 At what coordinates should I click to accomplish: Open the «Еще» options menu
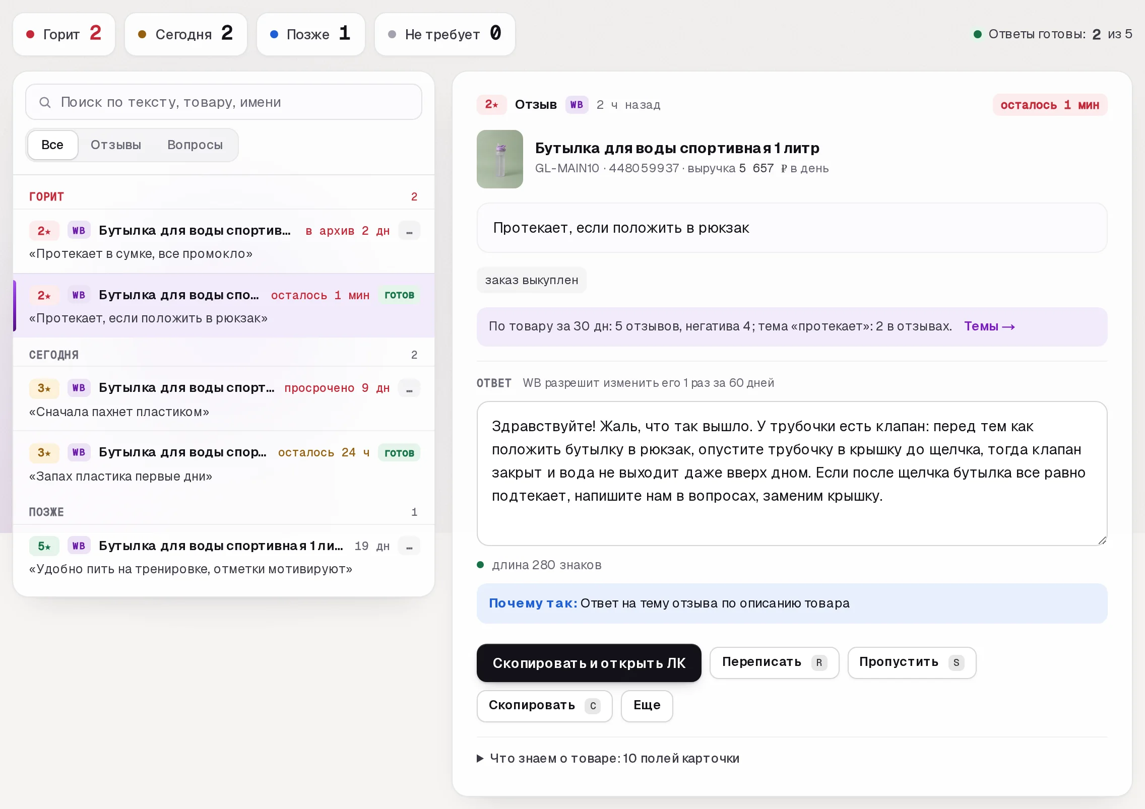[647, 706]
